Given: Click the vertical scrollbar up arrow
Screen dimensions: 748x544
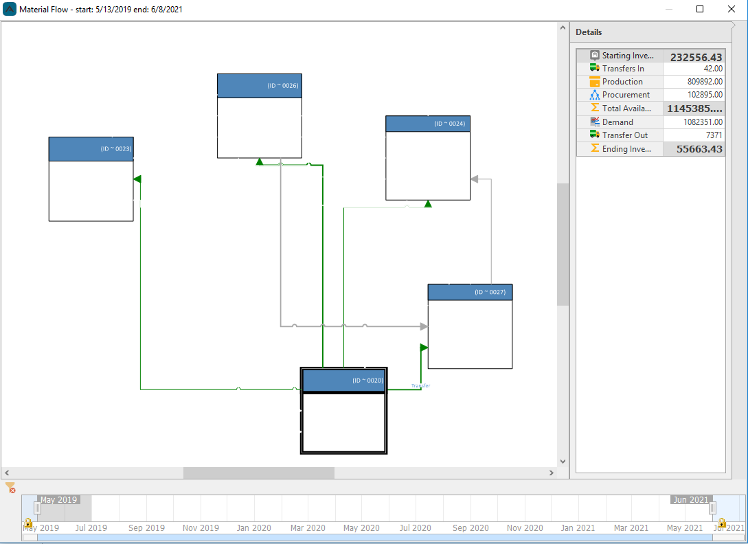Looking at the screenshot, I should 563,28.
